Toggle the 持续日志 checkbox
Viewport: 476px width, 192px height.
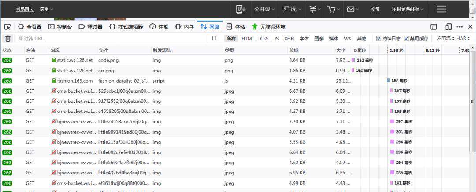point(379,39)
